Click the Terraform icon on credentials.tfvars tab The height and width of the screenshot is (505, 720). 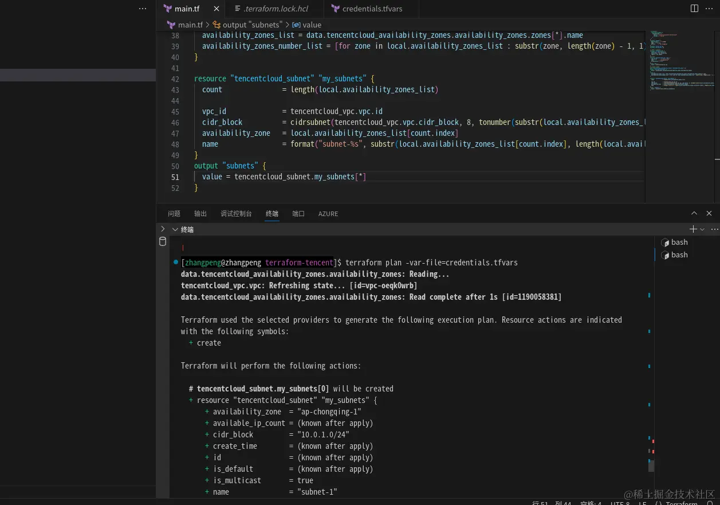tap(336, 9)
